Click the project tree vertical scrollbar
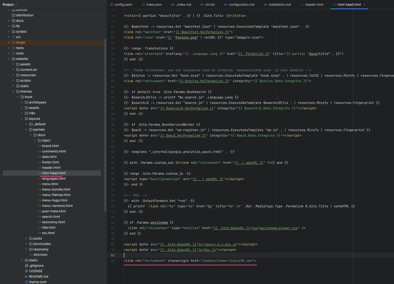 coord(105,126)
